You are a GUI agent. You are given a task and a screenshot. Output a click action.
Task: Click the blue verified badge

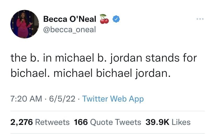pyautogui.click(x=116, y=19)
